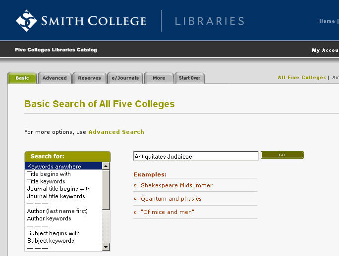Select the More tab
The width and height of the screenshot is (339, 256).
pos(159,78)
